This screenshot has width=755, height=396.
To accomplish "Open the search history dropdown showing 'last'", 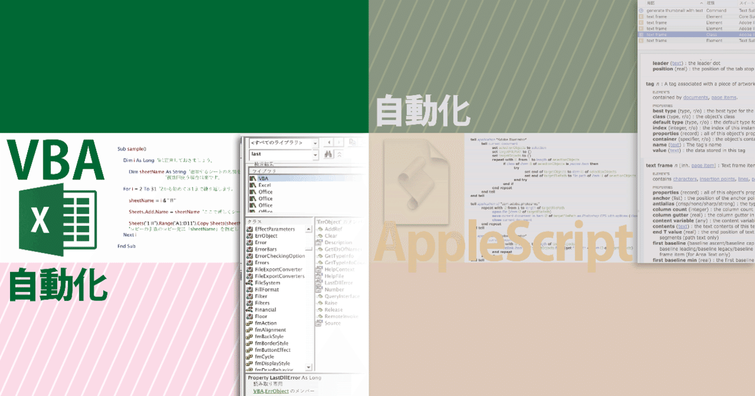I will coord(315,155).
